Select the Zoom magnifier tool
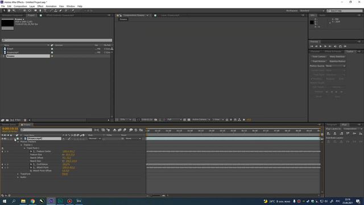 14,11
